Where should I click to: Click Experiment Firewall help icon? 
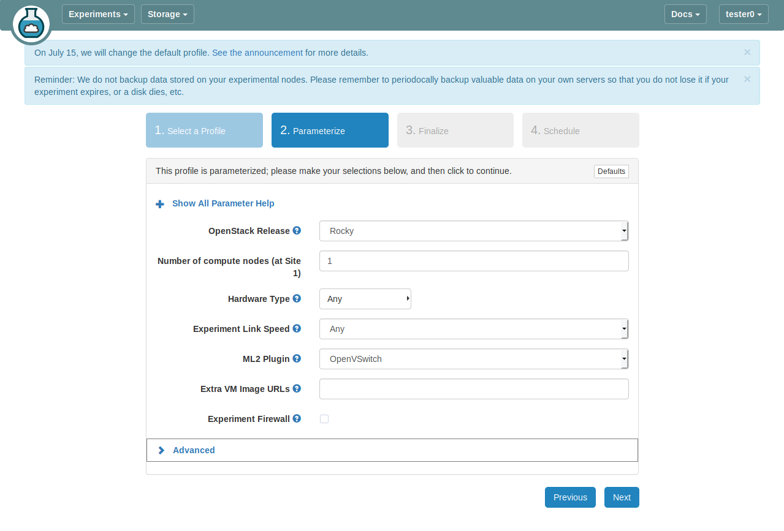tap(297, 419)
